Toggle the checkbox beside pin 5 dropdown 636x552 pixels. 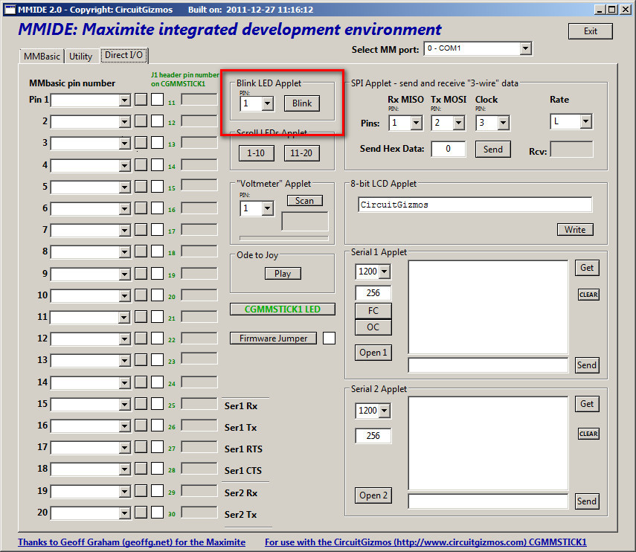(x=141, y=187)
